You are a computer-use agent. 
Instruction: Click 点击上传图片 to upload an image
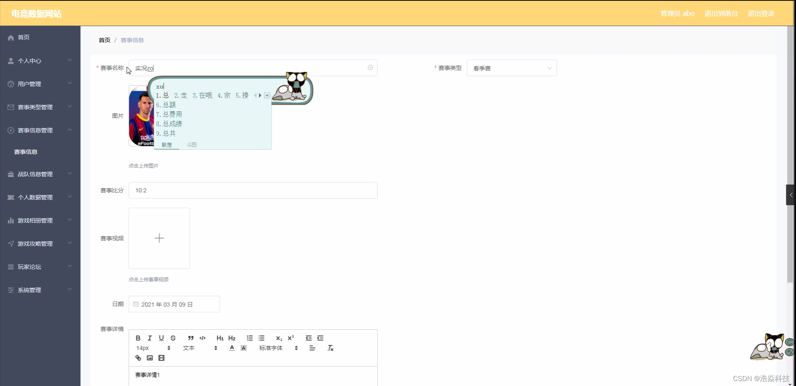(x=143, y=165)
